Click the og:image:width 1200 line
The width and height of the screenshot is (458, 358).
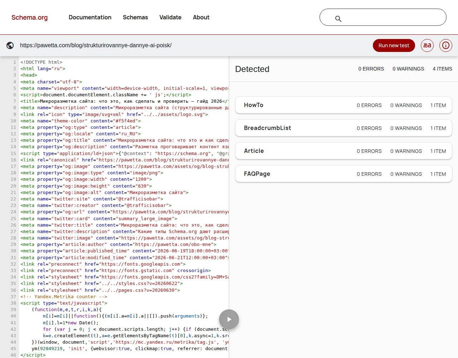point(86,179)
